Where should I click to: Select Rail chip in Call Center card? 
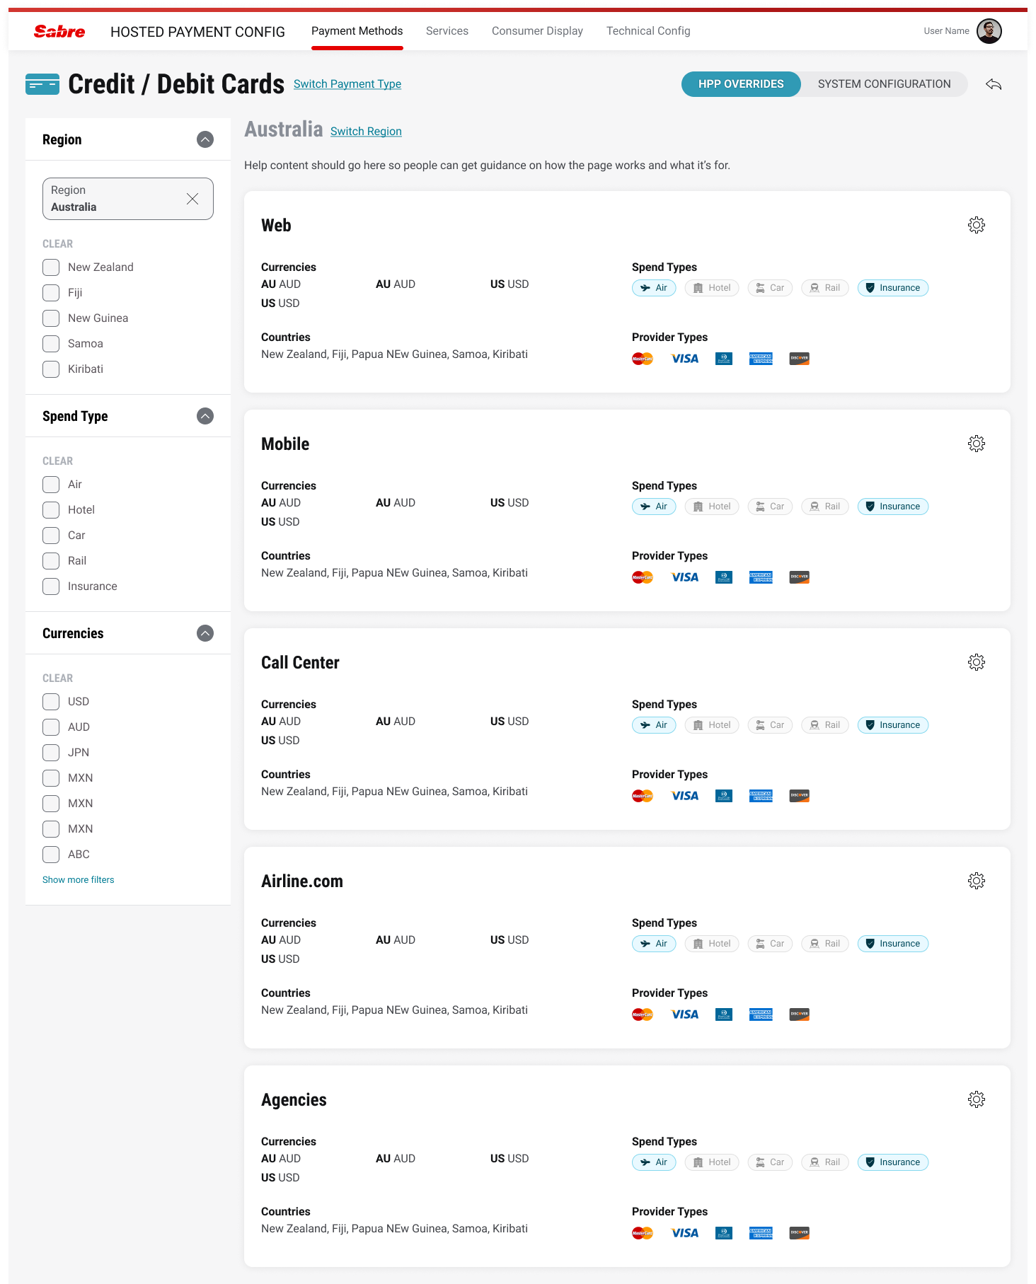click(825, 725)
